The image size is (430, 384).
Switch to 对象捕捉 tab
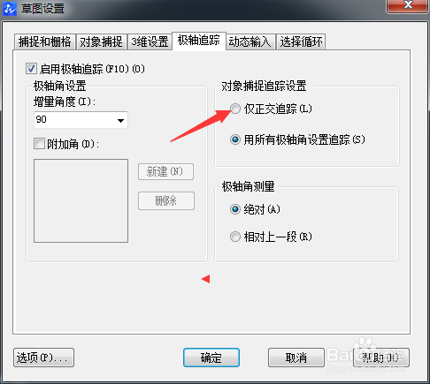(101, 41)
